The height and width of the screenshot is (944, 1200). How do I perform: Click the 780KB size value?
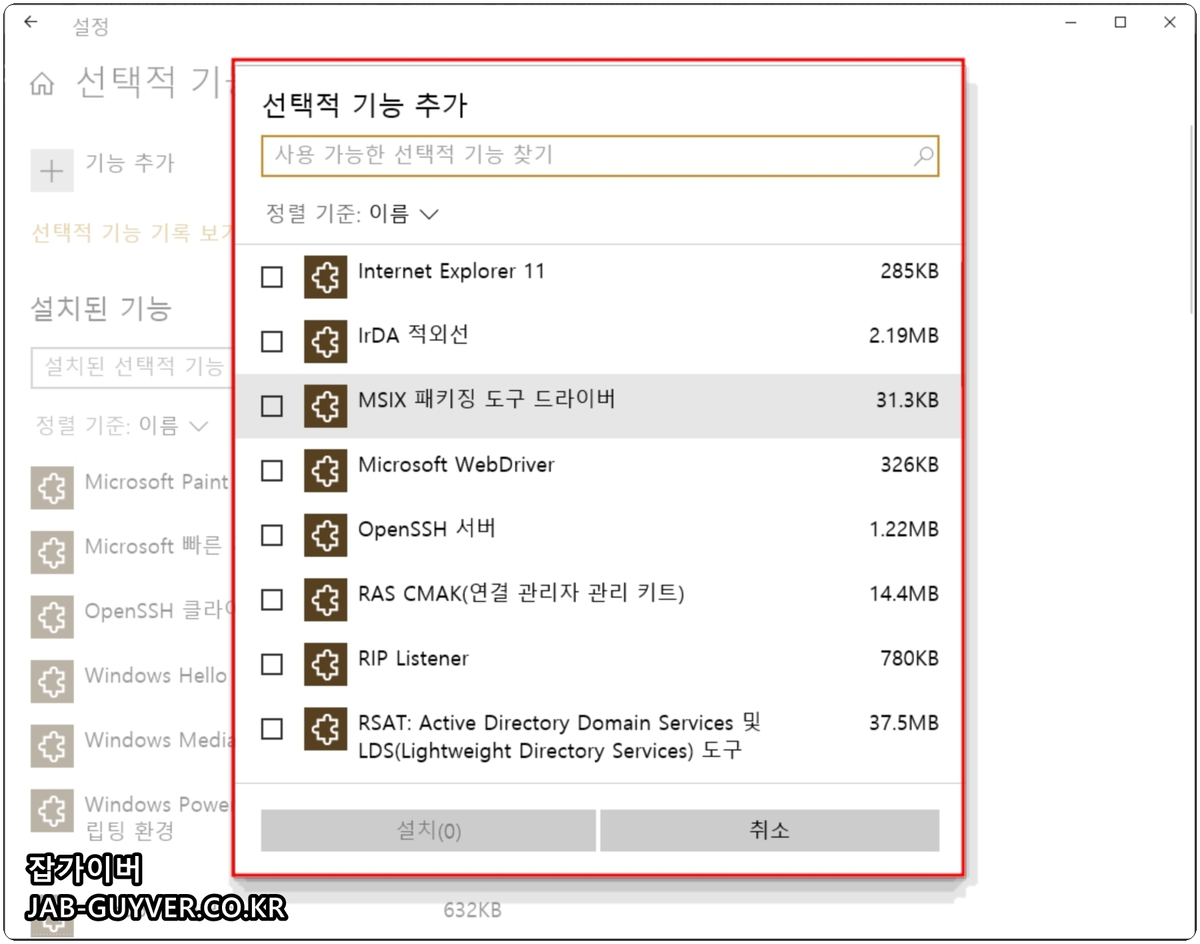pyautogui.click(x=909, y=658)
